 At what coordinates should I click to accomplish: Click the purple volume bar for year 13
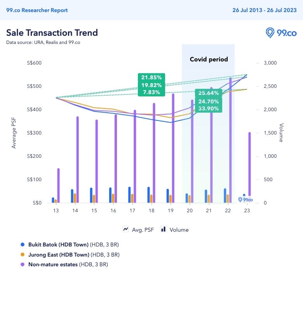coord(58,185)
